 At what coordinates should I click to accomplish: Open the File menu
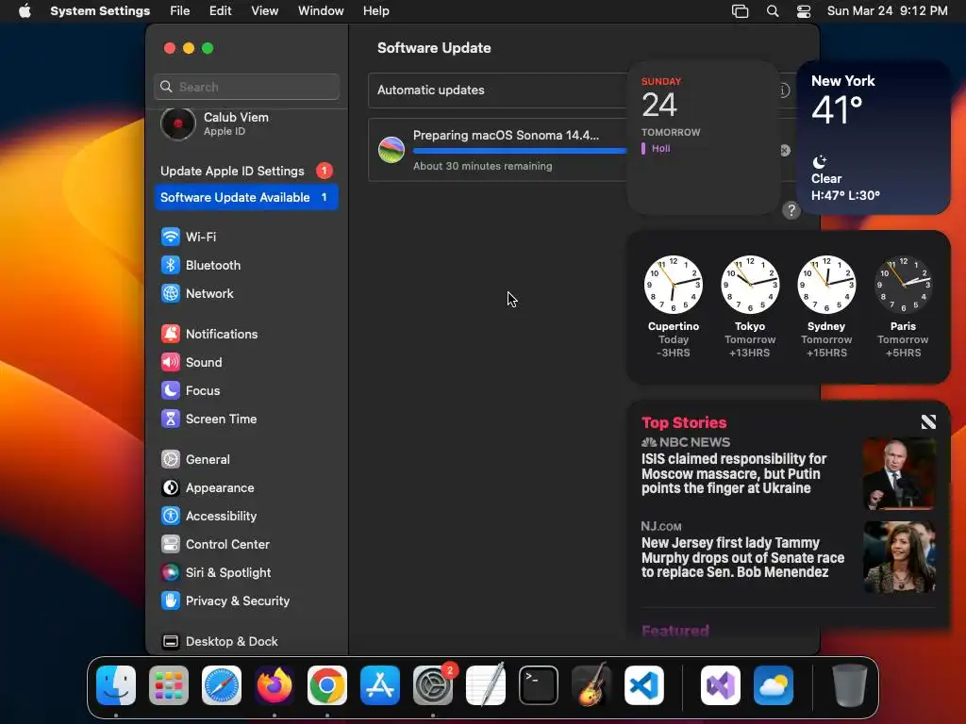[180, 11]
